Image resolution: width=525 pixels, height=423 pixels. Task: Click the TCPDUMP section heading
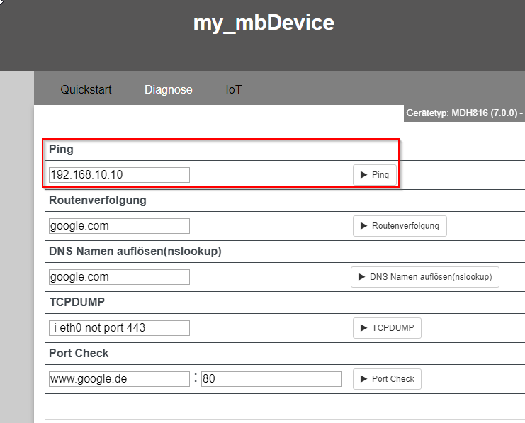[x=77, y=302]
